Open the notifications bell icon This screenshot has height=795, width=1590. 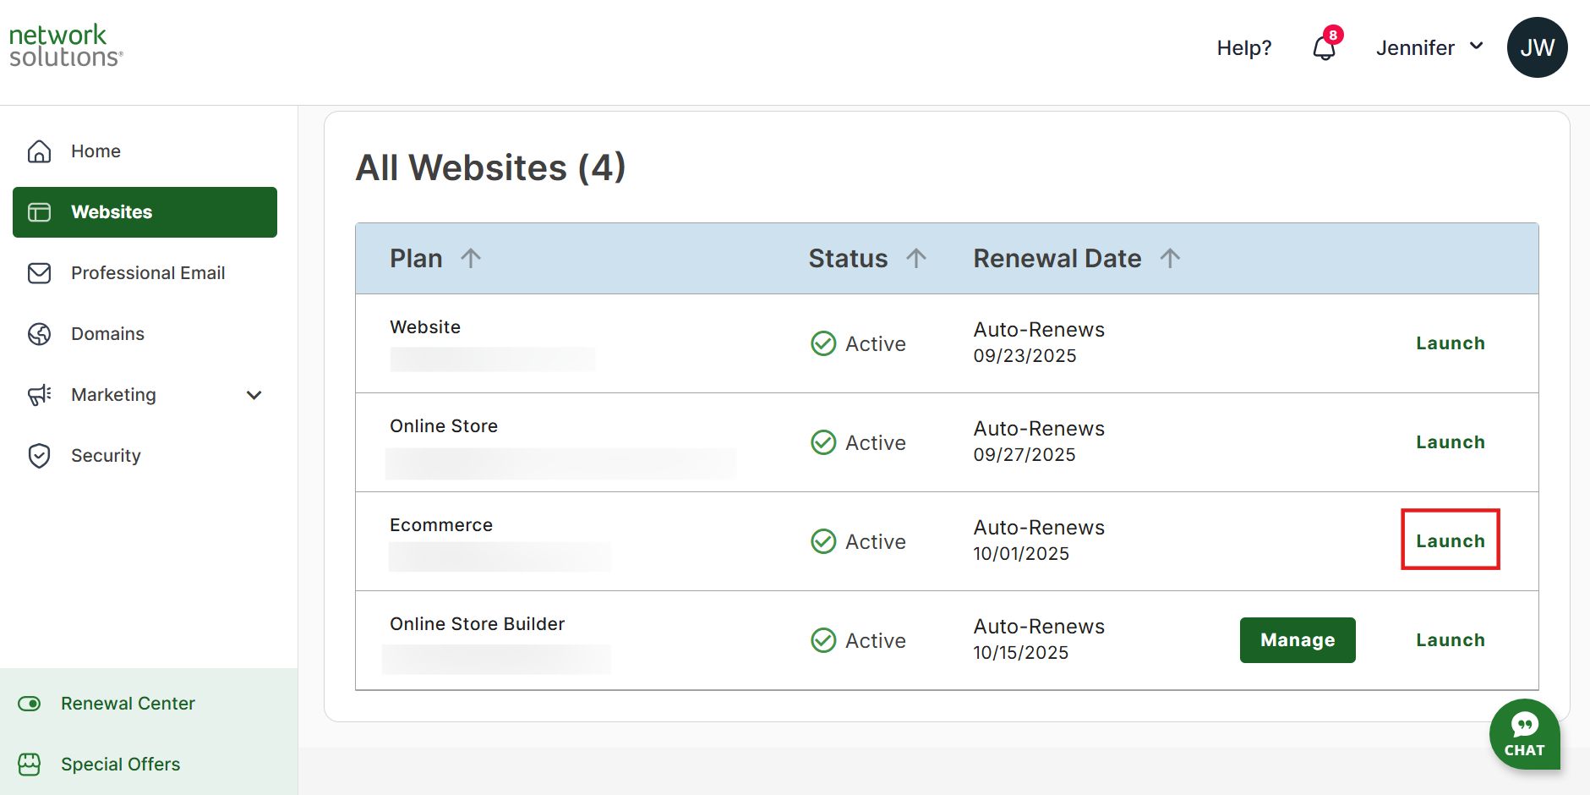(x=1324, y=48)
